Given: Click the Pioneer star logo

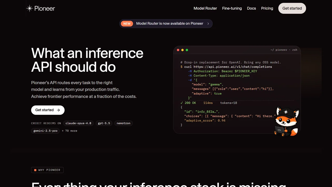Looking at the screenshot, I should [30, 8].
